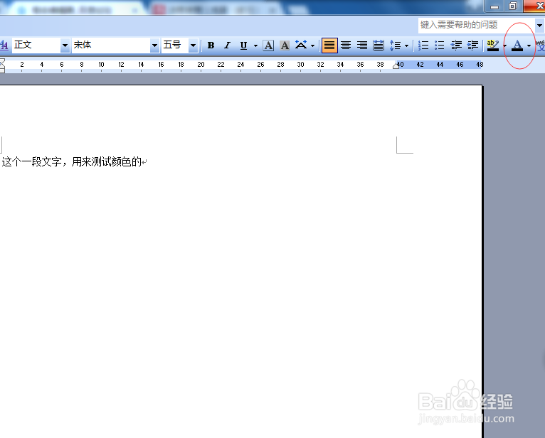Open underline style dropdown arrow

[x=255, y=46]
